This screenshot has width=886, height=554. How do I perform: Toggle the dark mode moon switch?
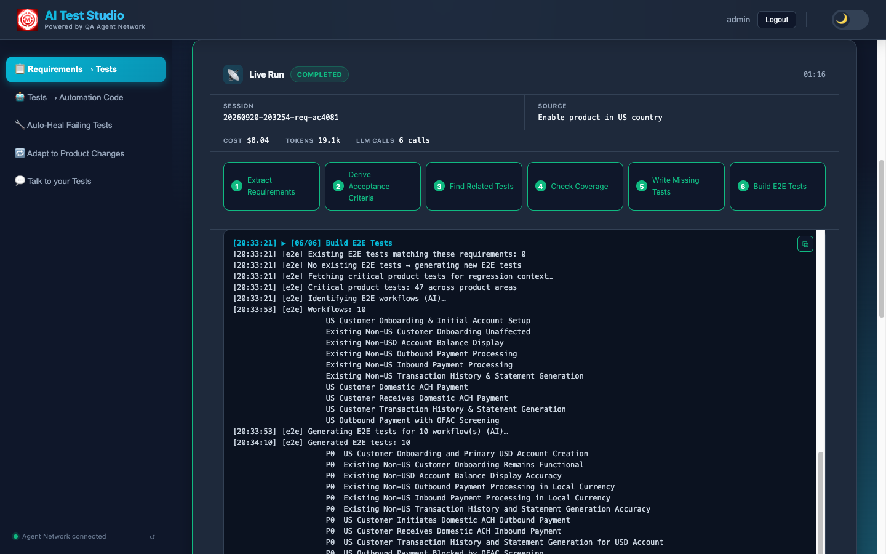(850, 20)
